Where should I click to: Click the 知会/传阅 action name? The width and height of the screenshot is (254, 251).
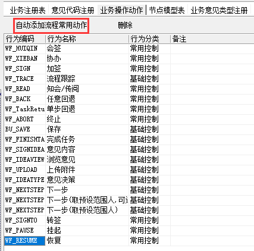pyautogui.click(x=63, y=89)
